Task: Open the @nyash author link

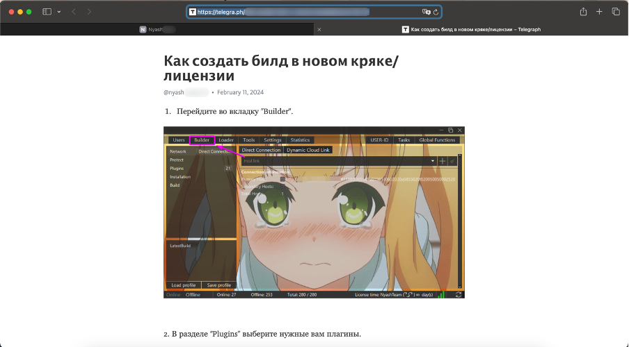Action: (x=185, y=92)
